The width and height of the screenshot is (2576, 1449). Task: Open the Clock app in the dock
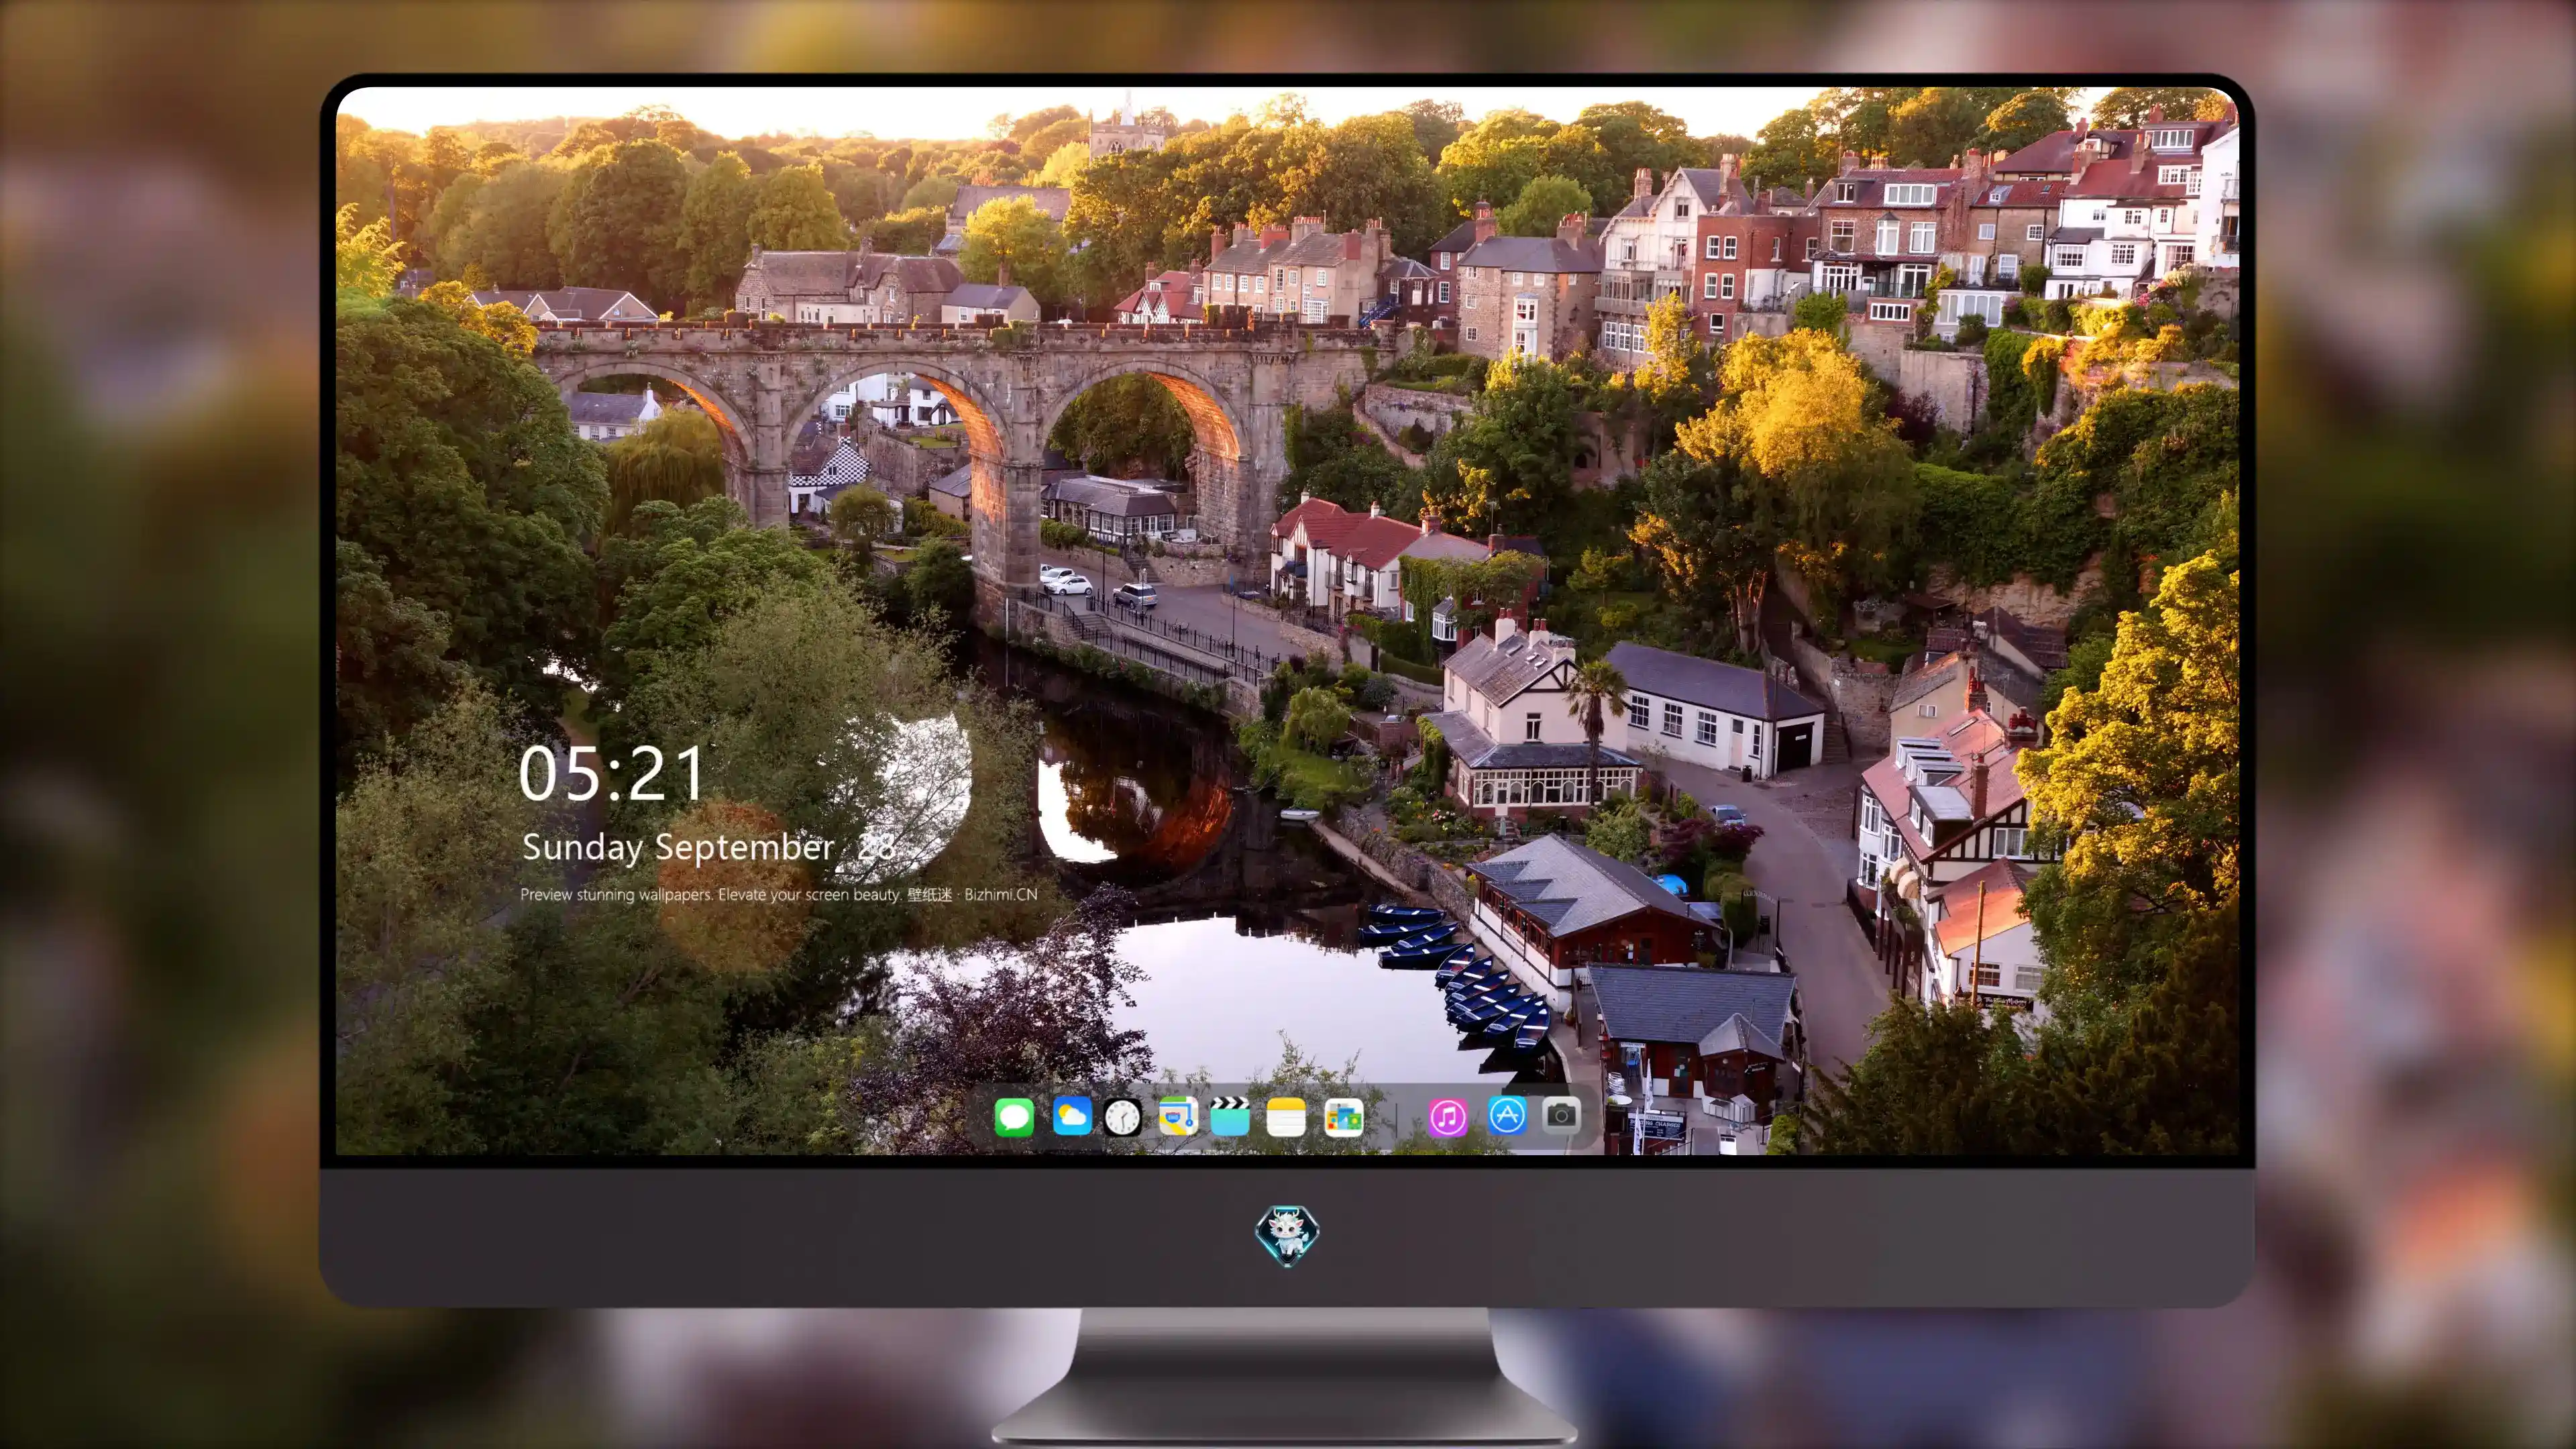coord(1122,1117)
